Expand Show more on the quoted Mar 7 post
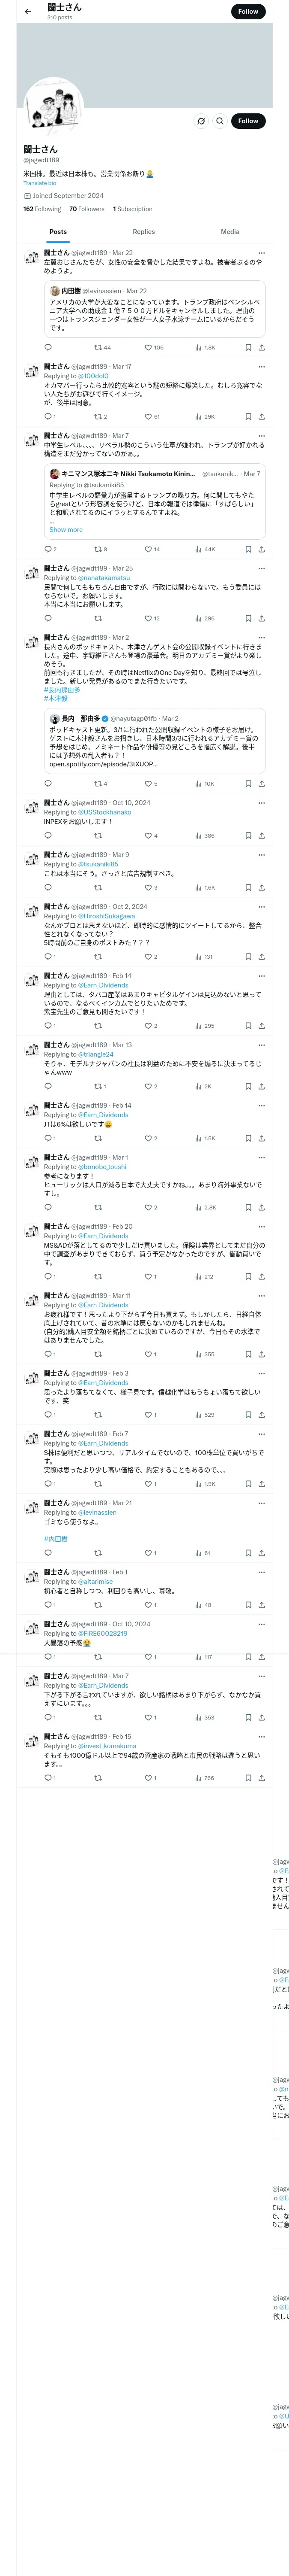The height and width of the screenshot is (2576, 289). pyautogui.click(x=66, y=530)
